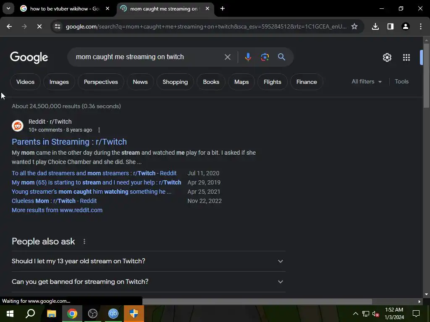Open OBS Studio from the taskbar
Image resolution: width=430 pixels, height=322 pixels.
93,314
